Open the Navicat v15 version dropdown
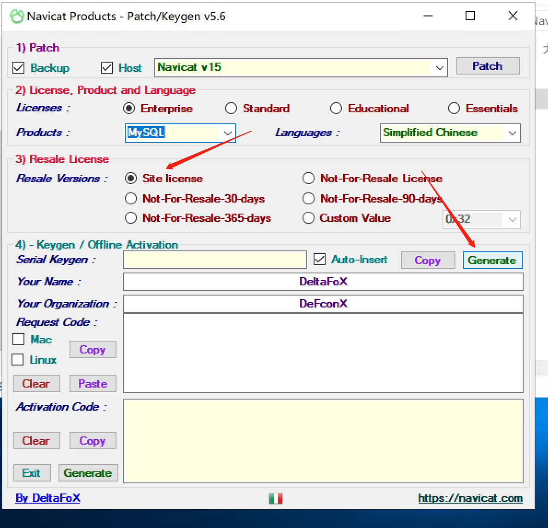Image resolution: width=548 pixels, height=528 pixels. pyautogui.click(x=440, y=68)
